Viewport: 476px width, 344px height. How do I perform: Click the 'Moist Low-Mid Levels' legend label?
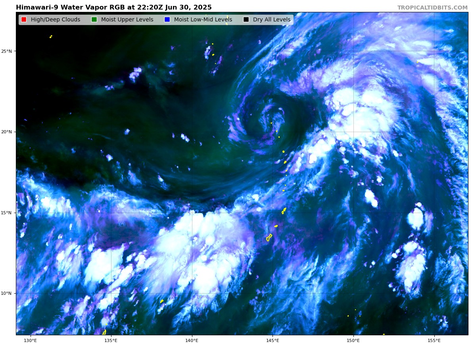(x=203, y=20)
